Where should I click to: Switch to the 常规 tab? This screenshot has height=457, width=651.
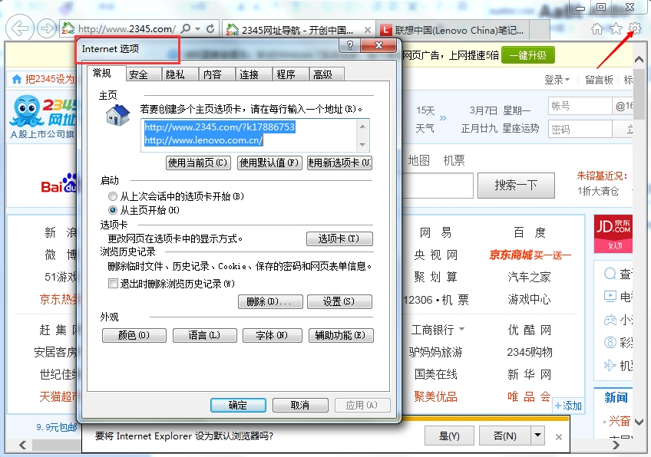102,73
